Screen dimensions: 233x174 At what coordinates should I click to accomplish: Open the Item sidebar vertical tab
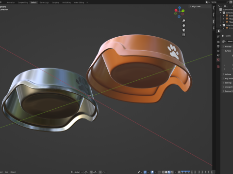214,21
